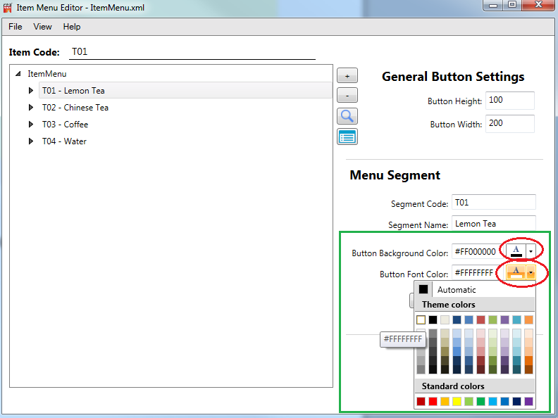
Task: Click the Button Height field
Action: point(510,101)
